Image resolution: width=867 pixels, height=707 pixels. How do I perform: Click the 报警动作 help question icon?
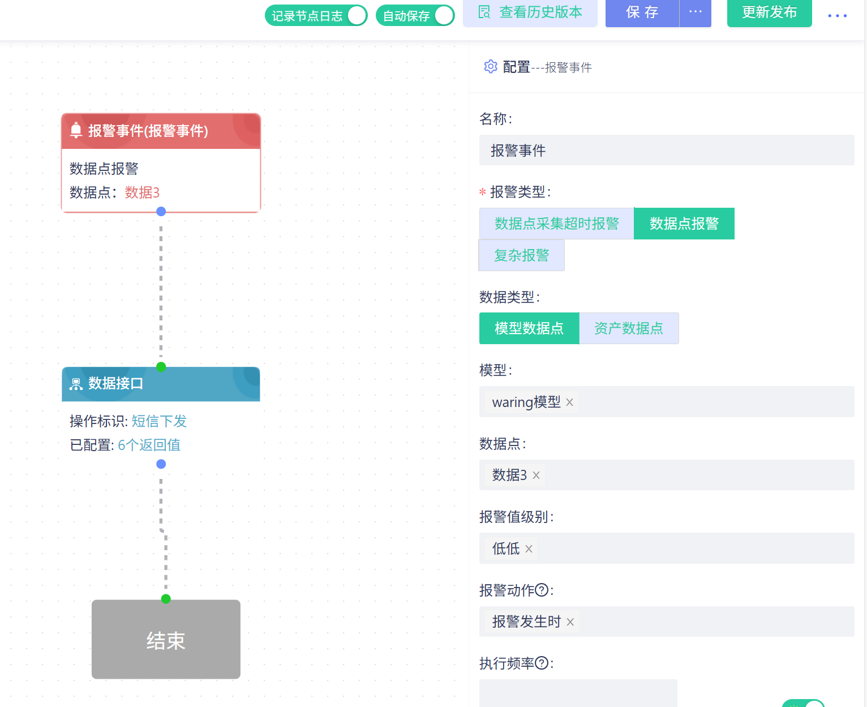click(542, 590)
